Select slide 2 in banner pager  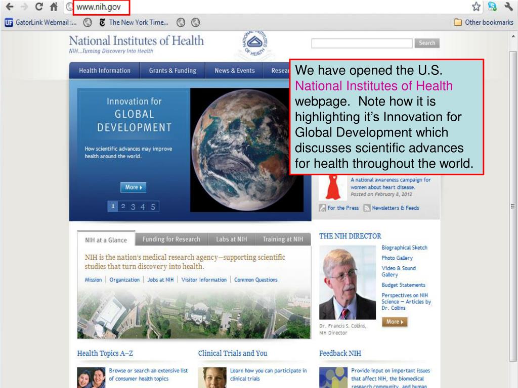123,207
